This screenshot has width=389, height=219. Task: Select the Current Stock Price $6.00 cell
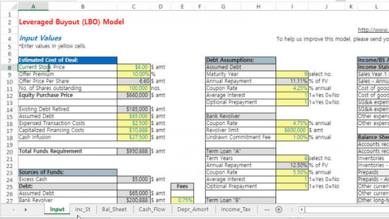tap(134, 67)
